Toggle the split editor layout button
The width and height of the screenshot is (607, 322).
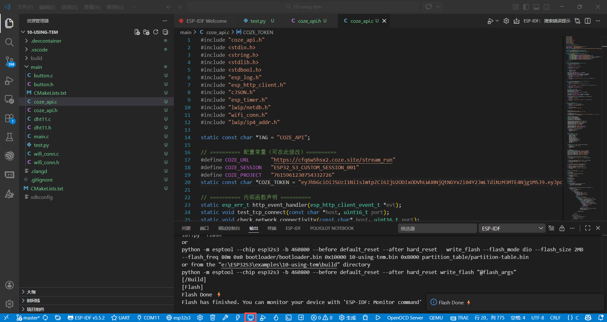point(588,21)
